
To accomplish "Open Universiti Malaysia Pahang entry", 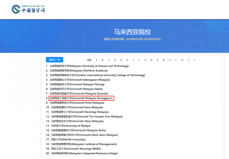I will [x=77, y=84].
